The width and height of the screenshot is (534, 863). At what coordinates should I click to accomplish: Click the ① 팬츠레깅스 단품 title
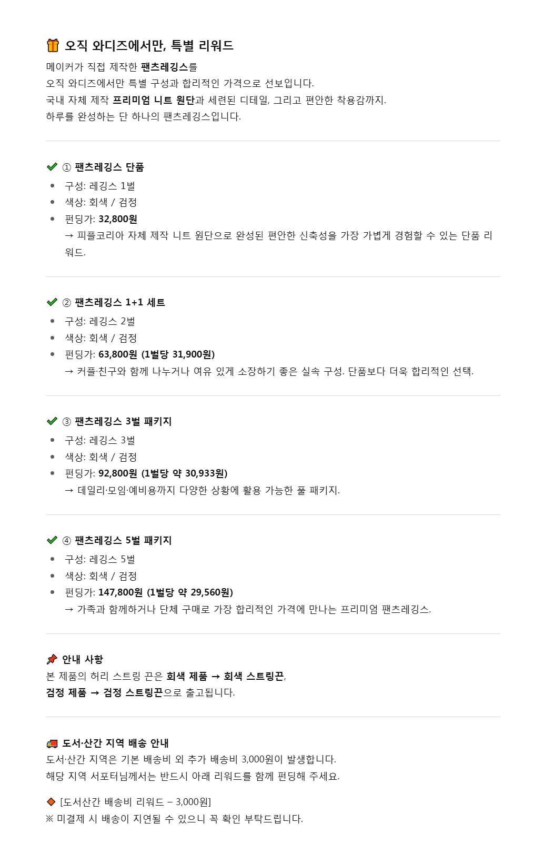tap(103, 167)
